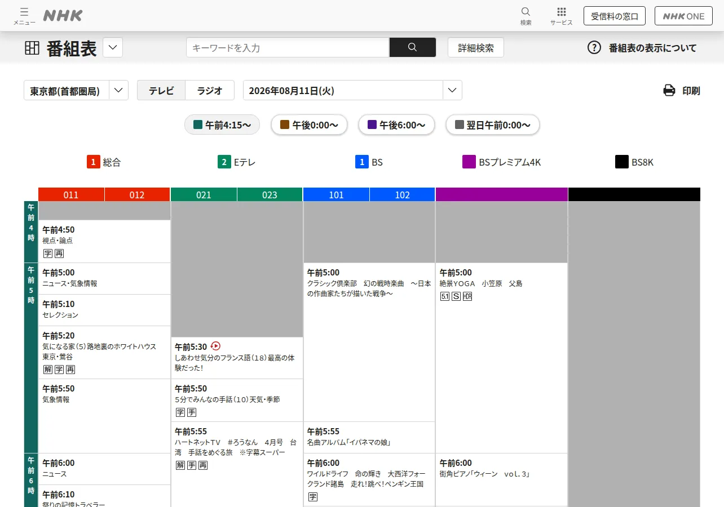Screen dimensions: 724x507
Task: Click the red 総合 channel 1 icon
Action: 94,162
